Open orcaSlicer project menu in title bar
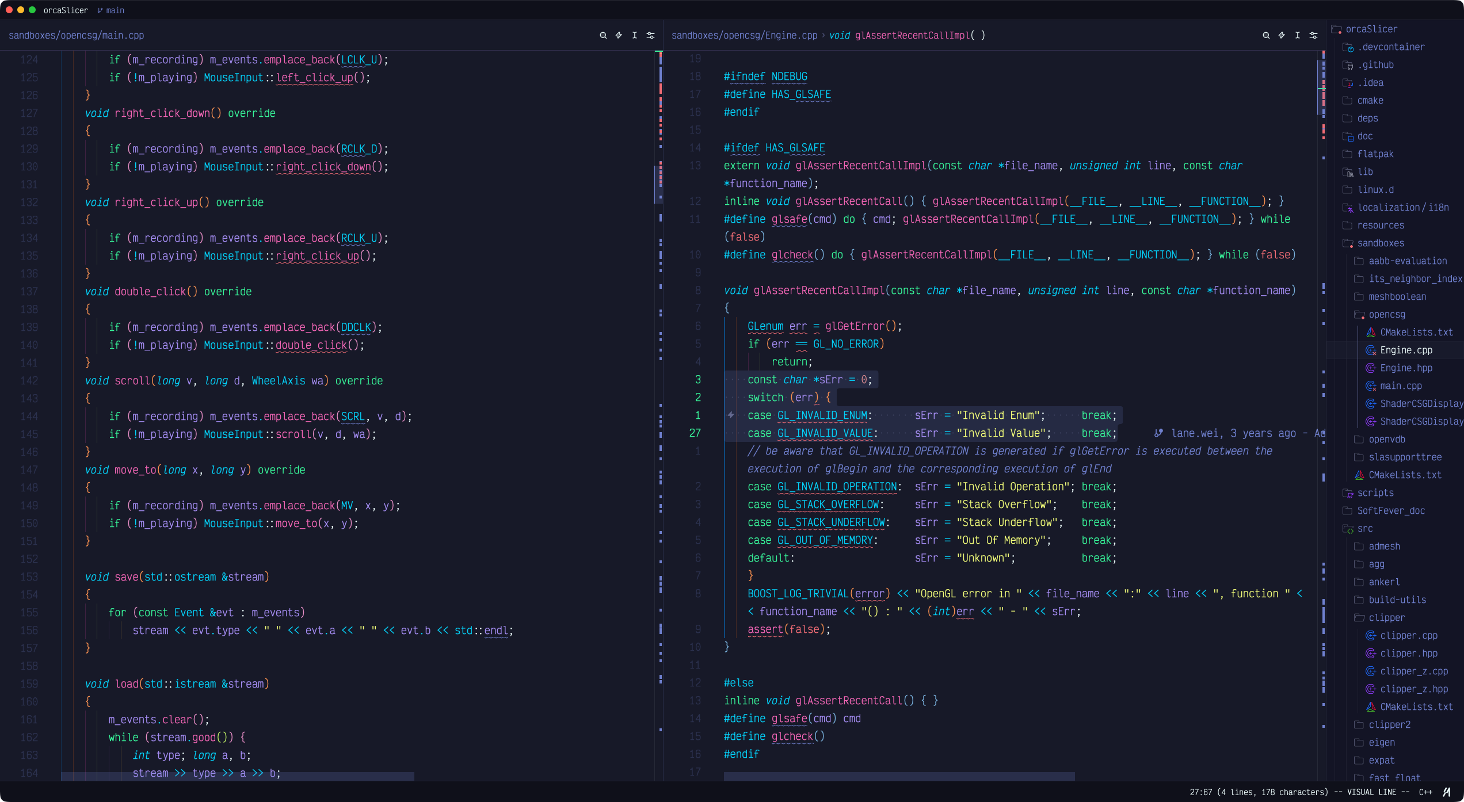The image size is (1464, 802). coord(66,10)
